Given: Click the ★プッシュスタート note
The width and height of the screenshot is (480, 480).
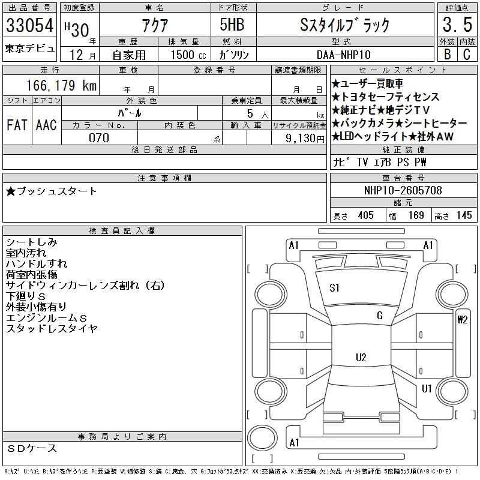Looking at the screenshot, I should (51, 191).
